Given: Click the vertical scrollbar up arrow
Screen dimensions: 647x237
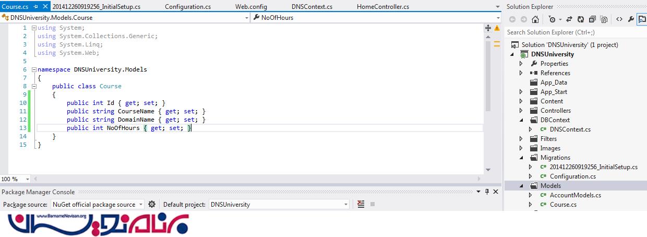Looking at the screenshot, I should point(488,37).
